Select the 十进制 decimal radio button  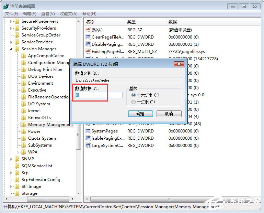pos(134,102)
